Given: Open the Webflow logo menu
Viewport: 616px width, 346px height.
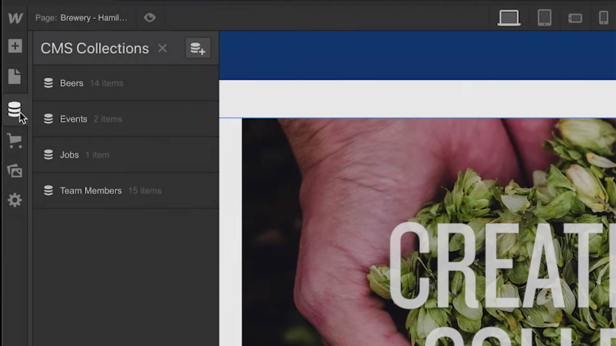Looking at the screenshot, I should (15, 18).
